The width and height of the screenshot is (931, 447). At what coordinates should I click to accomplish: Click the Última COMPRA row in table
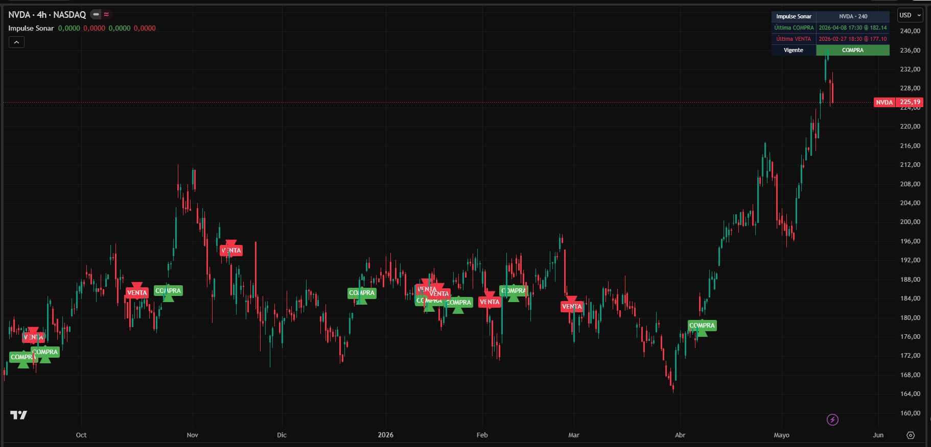click(x=830, y=28)
